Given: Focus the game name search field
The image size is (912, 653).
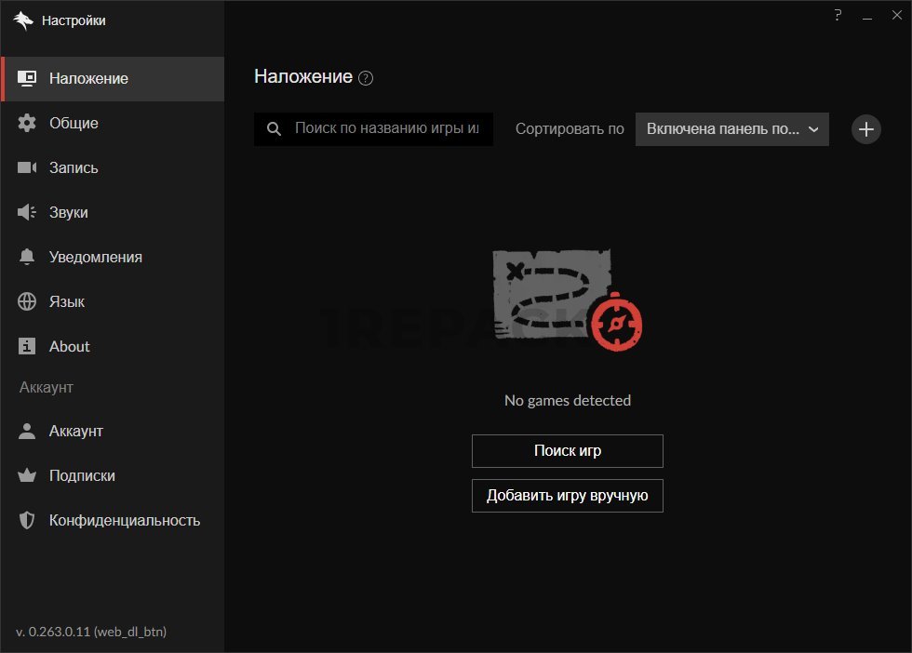Looking at the screenshot, I should coord(386,129).
